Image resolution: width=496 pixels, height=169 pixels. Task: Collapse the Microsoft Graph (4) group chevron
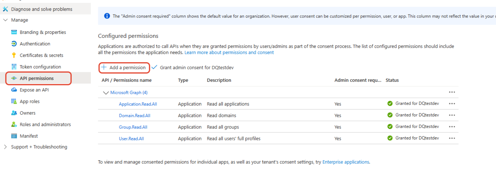106,92
